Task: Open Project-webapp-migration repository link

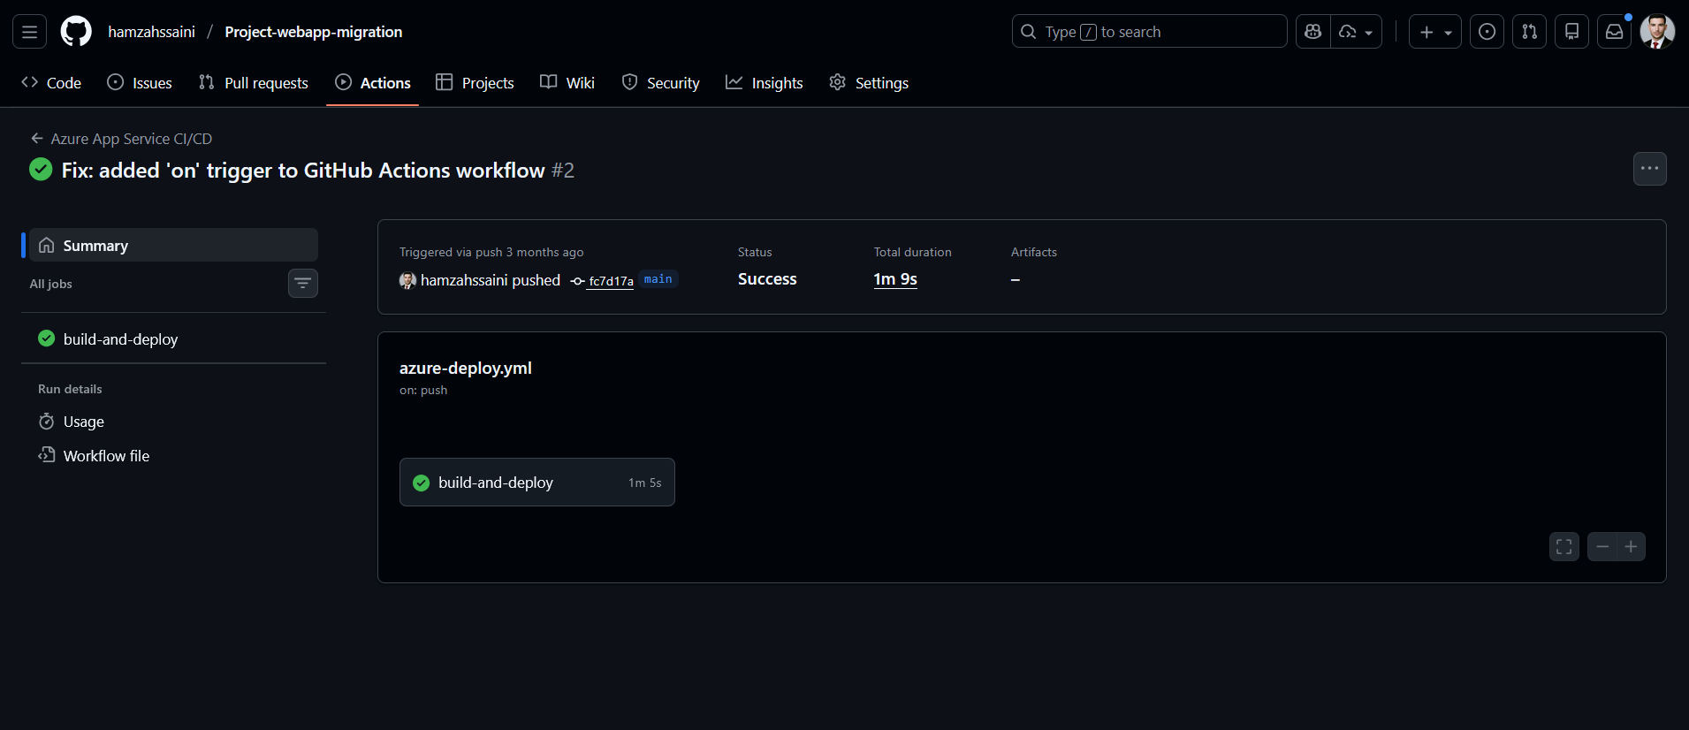Action: [x=314, y=32]
